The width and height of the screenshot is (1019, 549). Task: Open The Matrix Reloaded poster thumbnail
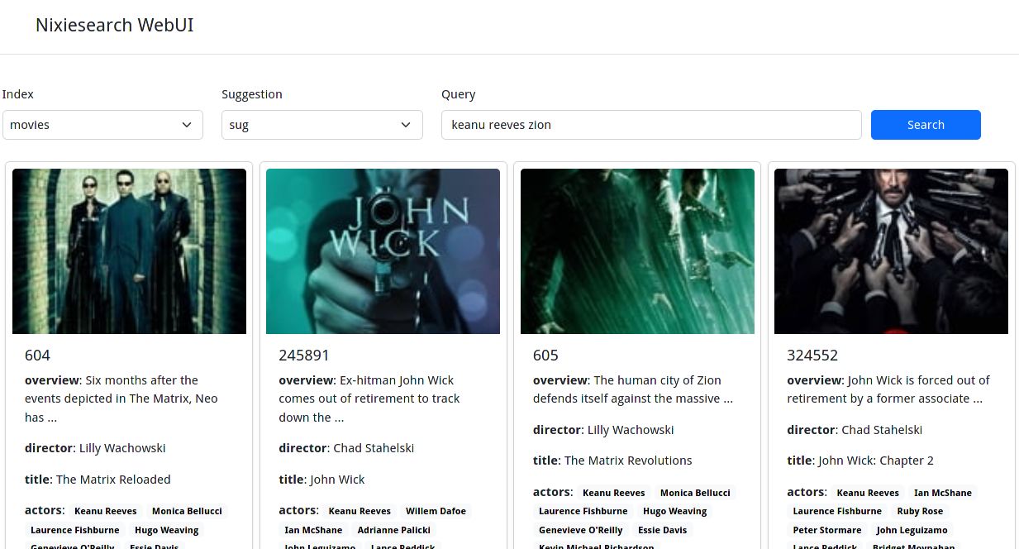(129, 251)
